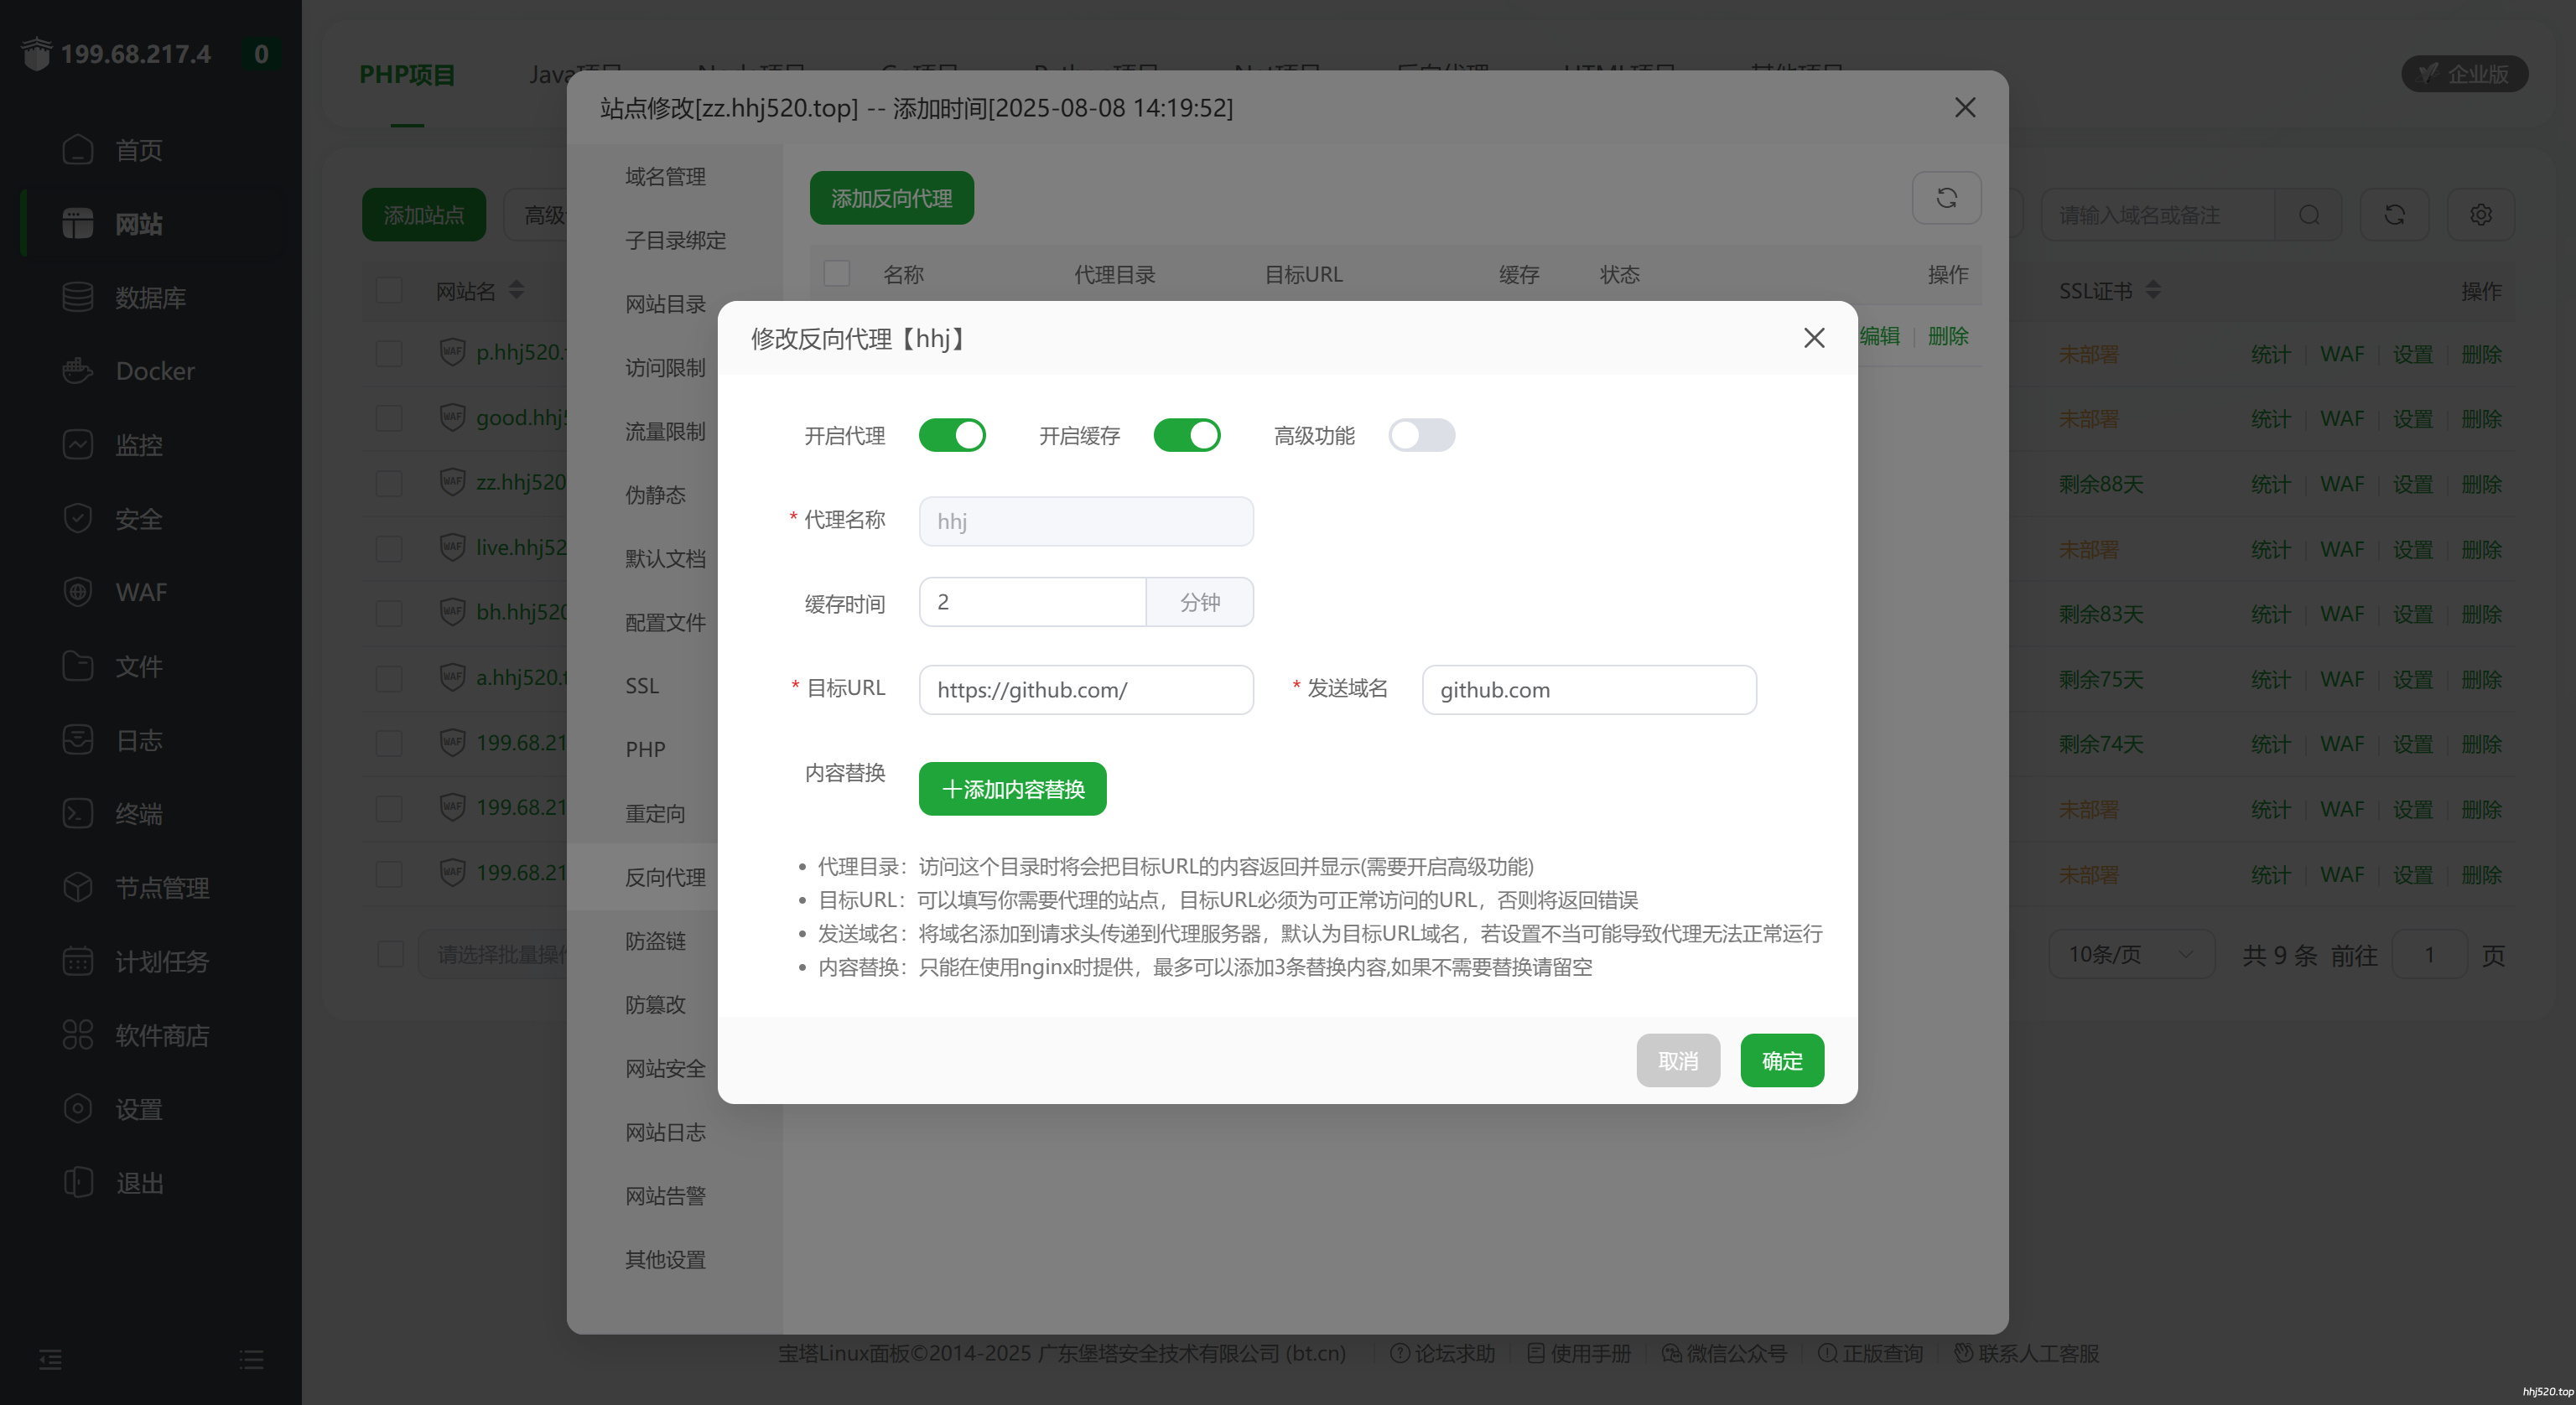
Task: Click the scheduled tasks calendar icon
Action: (77, 961)
